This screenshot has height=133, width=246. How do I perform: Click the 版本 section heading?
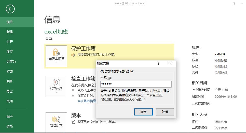[76, 115]
